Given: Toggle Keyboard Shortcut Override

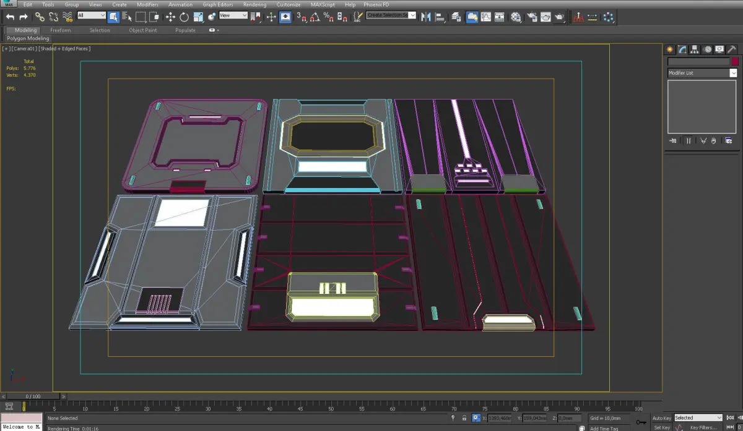Looking at the screenshot, I should (285, 17).
